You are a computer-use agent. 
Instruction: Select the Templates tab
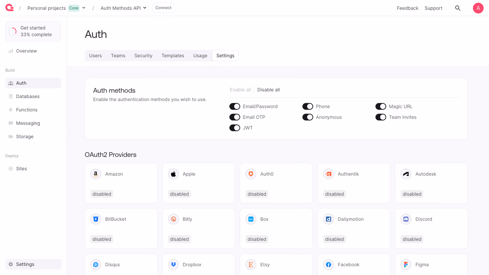pyautogui.click(x=173, y=56)
